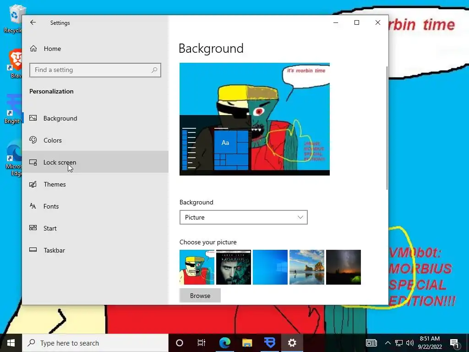
Task: Open News and interests taskbar icon
Action: (371, 343)
